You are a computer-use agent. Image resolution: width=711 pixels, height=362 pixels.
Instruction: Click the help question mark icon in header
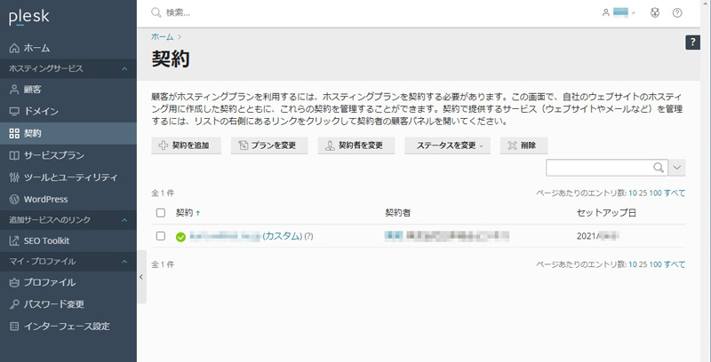[x=677, y=13]
